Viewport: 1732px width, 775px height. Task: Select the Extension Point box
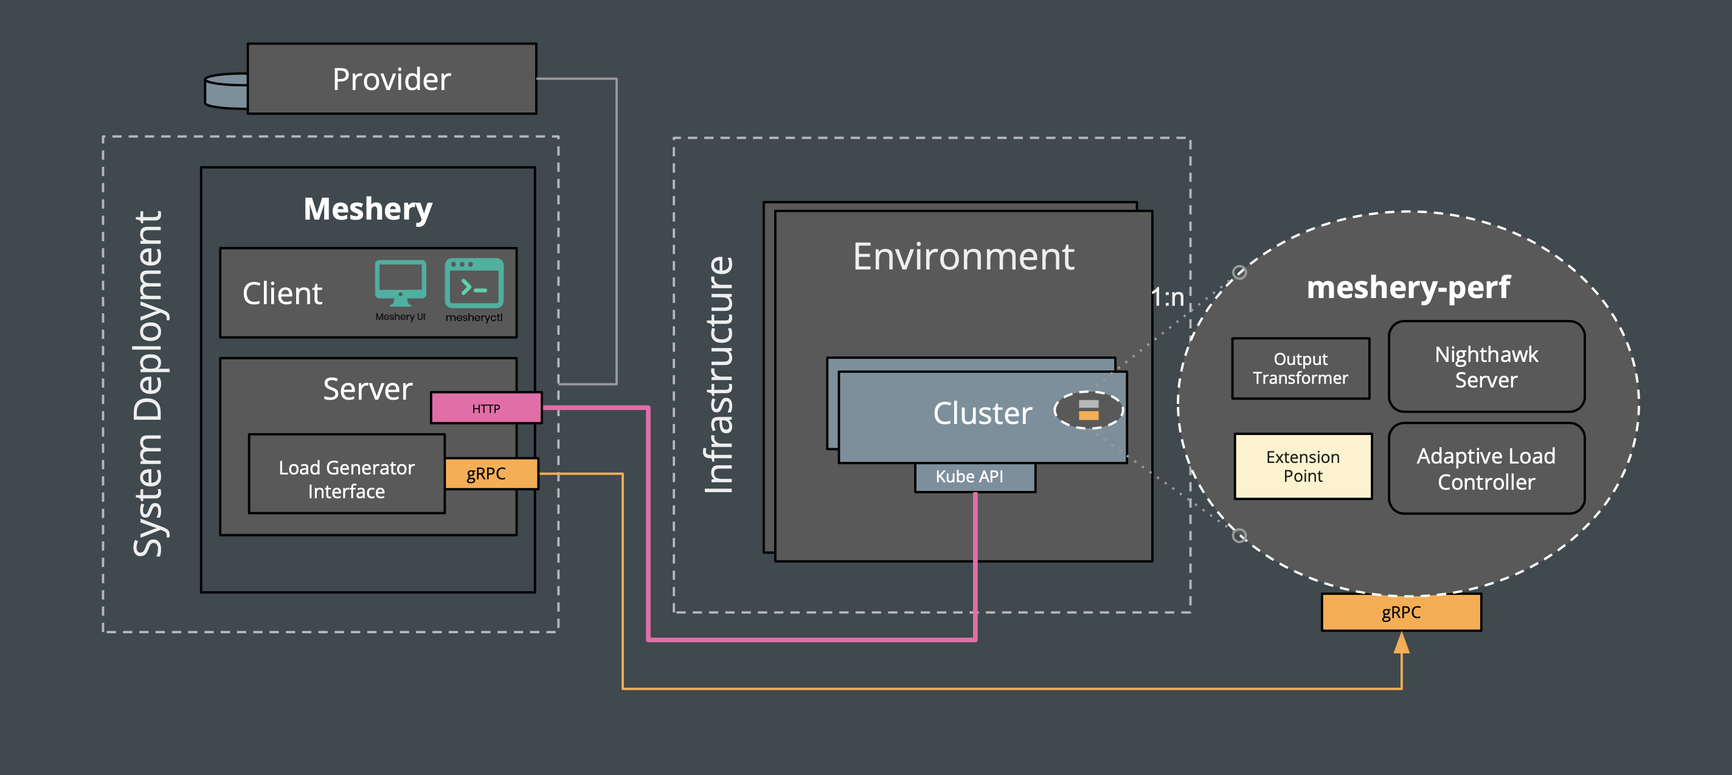click(x=1303, y=466)
